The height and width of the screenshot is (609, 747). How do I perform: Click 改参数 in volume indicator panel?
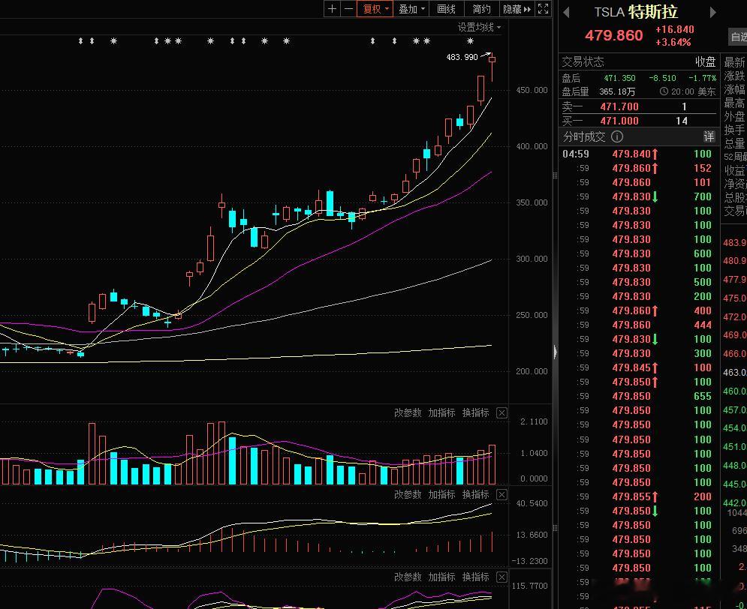tap(408, 412)
